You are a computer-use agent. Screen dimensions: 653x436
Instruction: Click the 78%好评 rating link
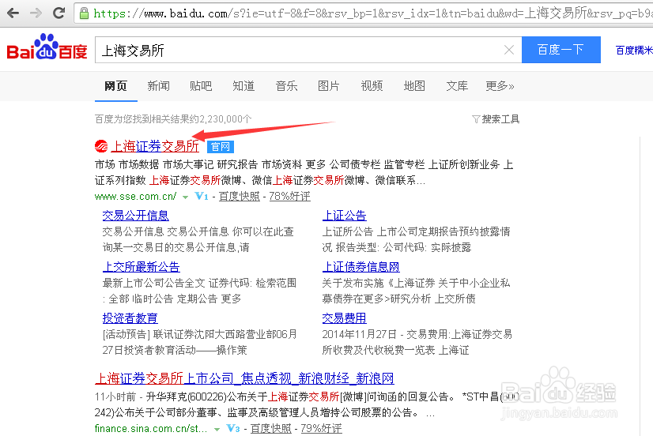290,197
